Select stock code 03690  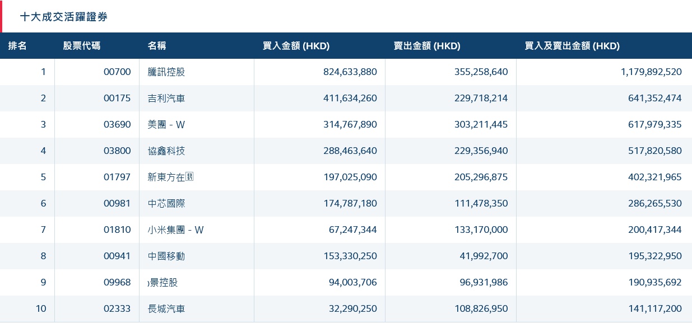pyautogui.click(x=117, y=124)
